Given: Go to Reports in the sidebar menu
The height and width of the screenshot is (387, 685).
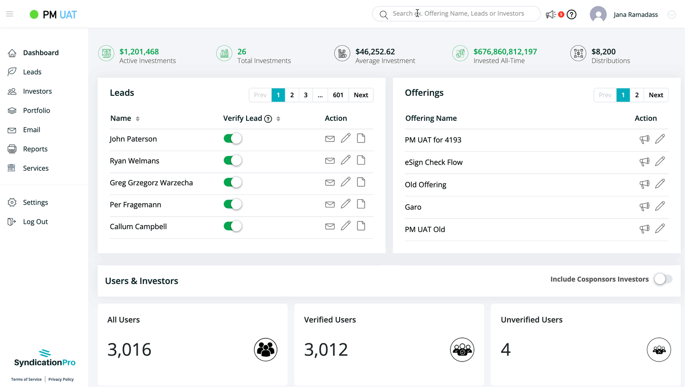Looking at the screenshot, I should tap(35, 149).
